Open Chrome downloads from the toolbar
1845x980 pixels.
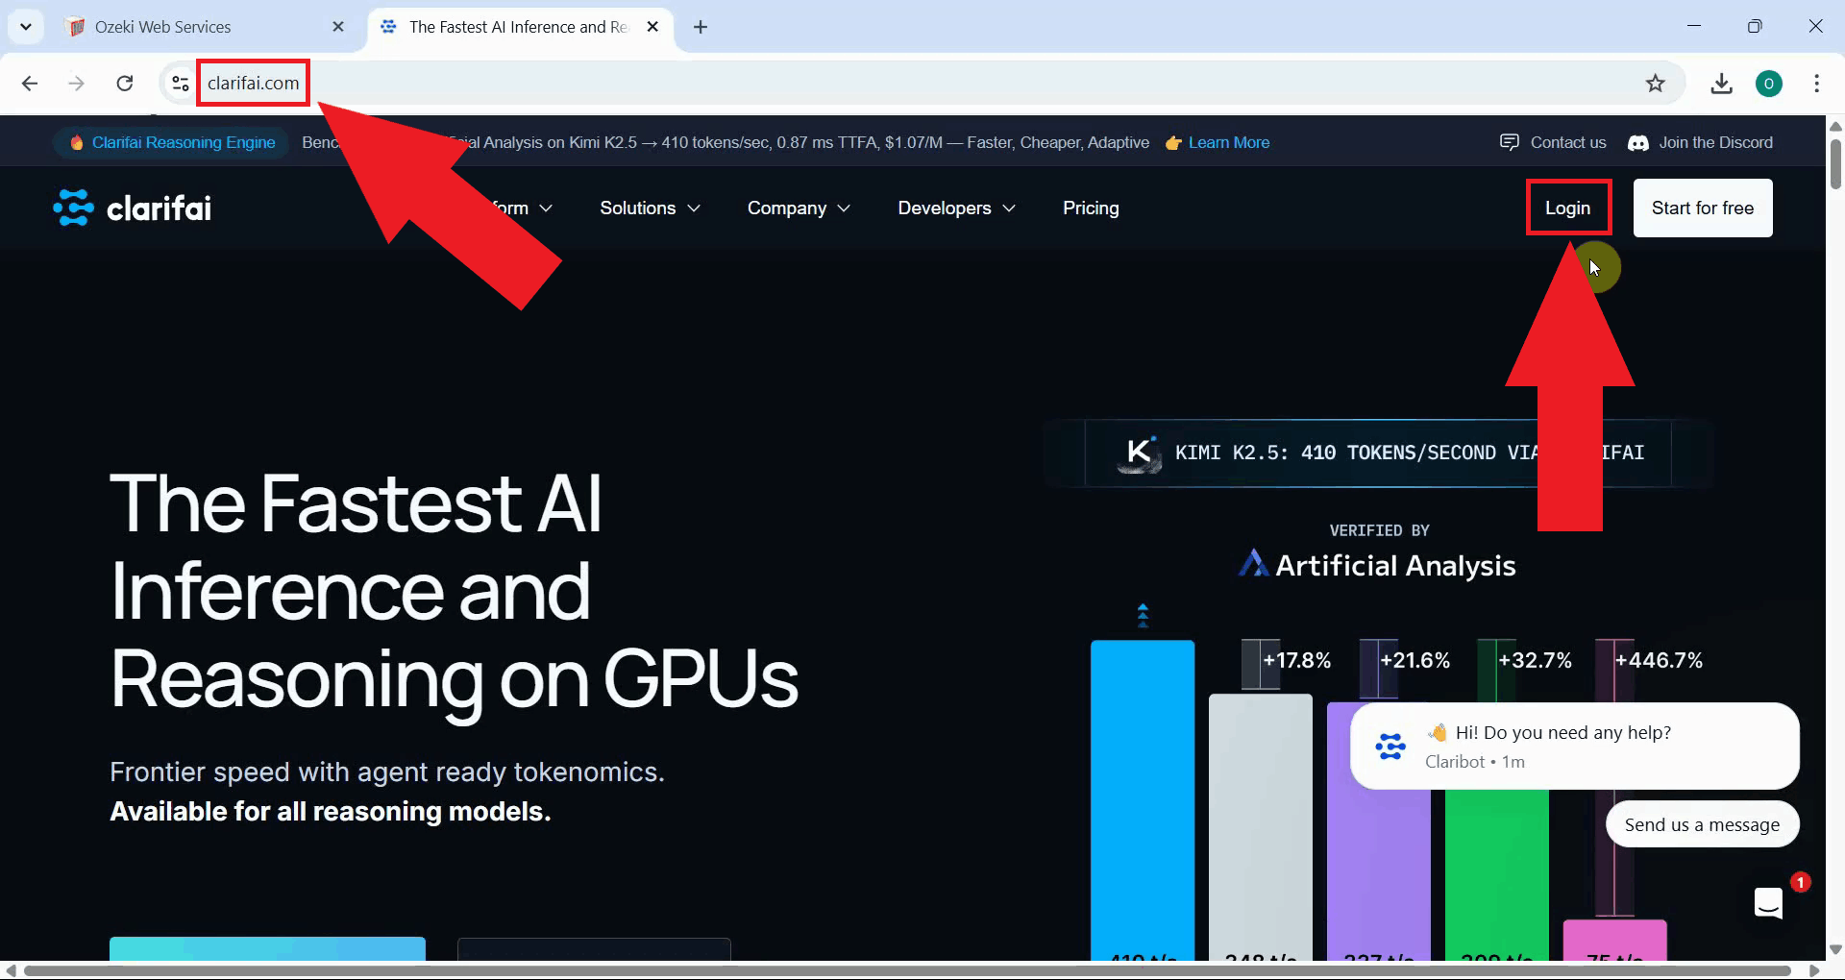tap(1721, 84)
